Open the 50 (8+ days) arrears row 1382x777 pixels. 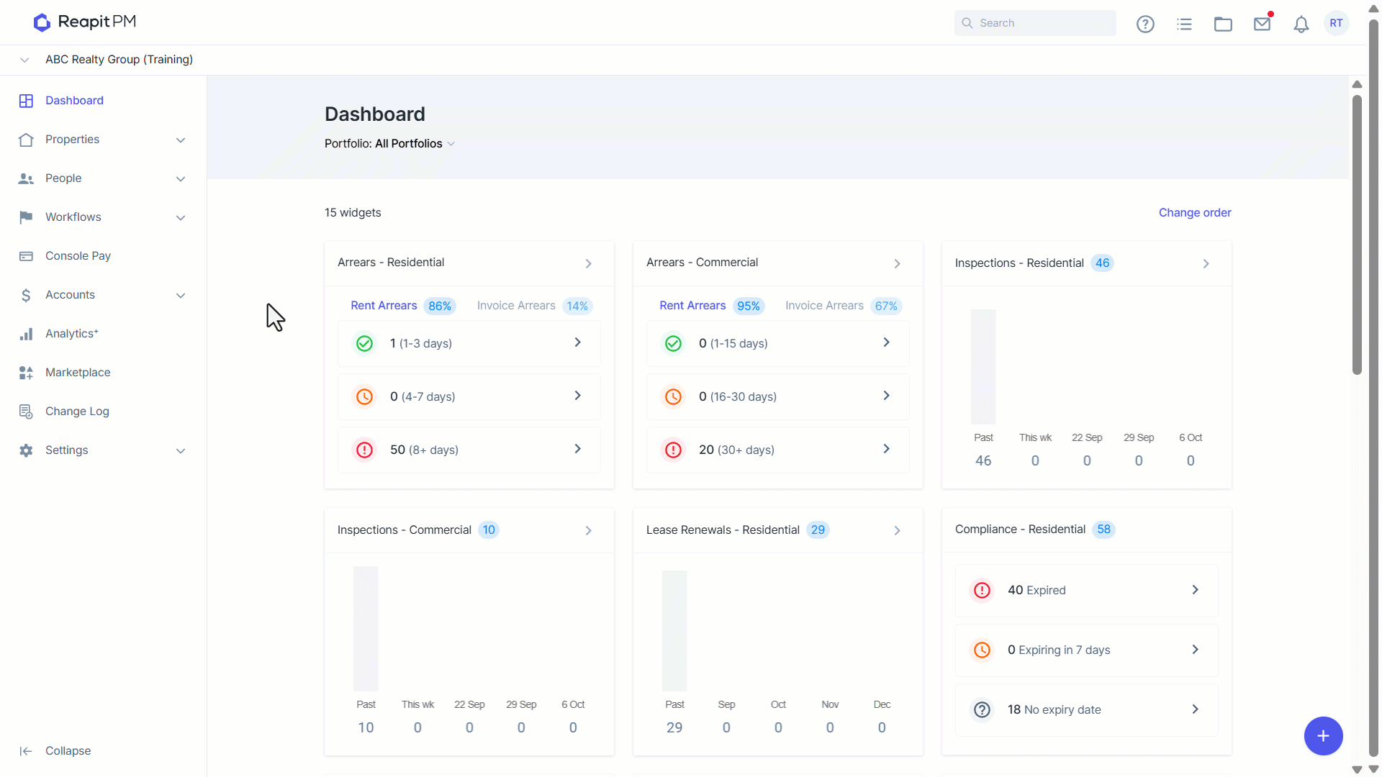(469, 450)
